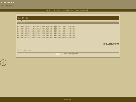
Task: Click the circular top button
Action: coord(3,63)
